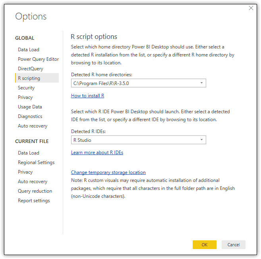The width and height of the screenshot is (261, 259).
Task: Open the How to install R link
Action: (x=87, y=96)
